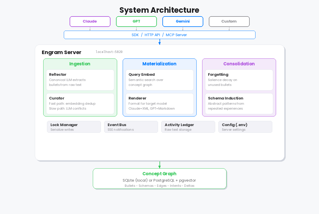The width and height of the screenshot is (319, 214).
Task: Click 'SQLite (local) or PostgreSQL + pgvector' text
Action: [159, 180]
